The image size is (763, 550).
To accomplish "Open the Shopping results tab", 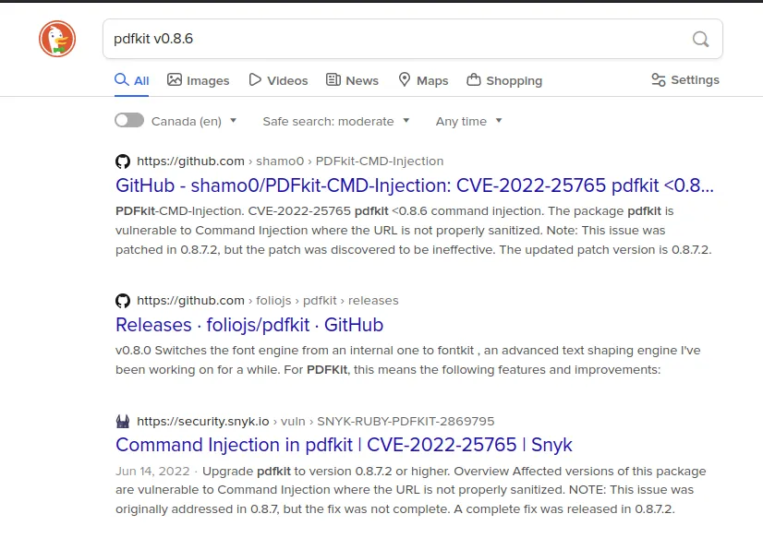I will [x=504, y=80].
